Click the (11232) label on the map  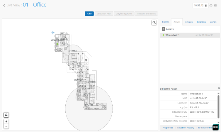pos(64,33)
